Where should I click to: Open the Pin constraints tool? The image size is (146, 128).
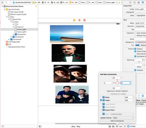coord(117,126)
